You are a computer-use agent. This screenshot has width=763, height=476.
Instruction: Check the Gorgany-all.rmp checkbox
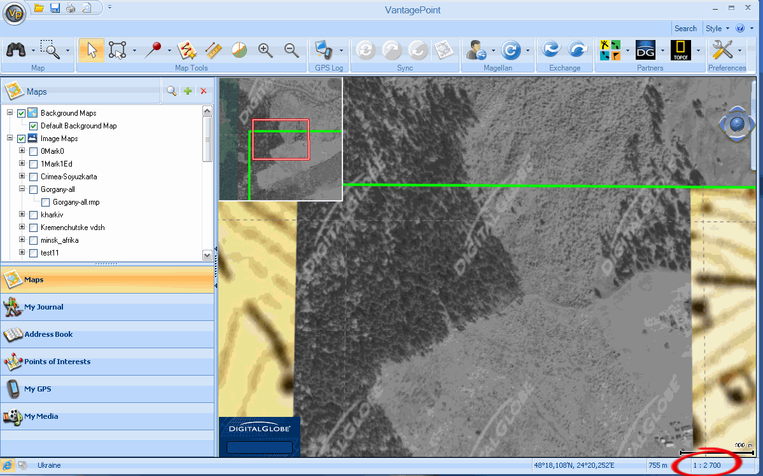[x=46, y=202]
